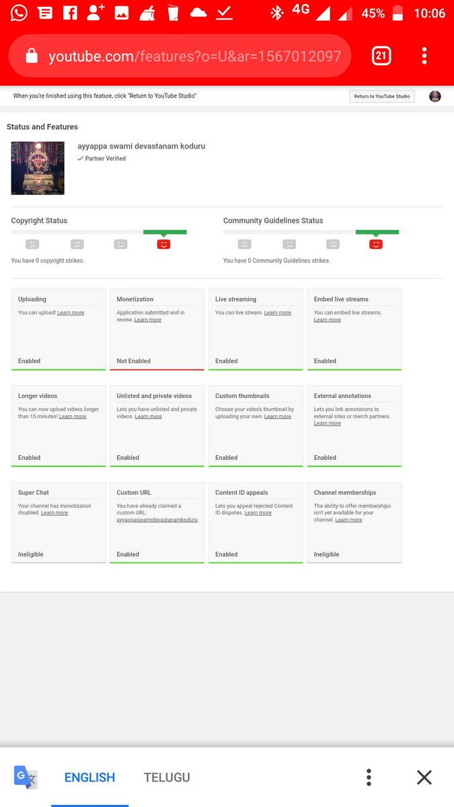454x807 pixels.
Task: Click Learn more in Channel memberships card
Action: coord(349,520)
